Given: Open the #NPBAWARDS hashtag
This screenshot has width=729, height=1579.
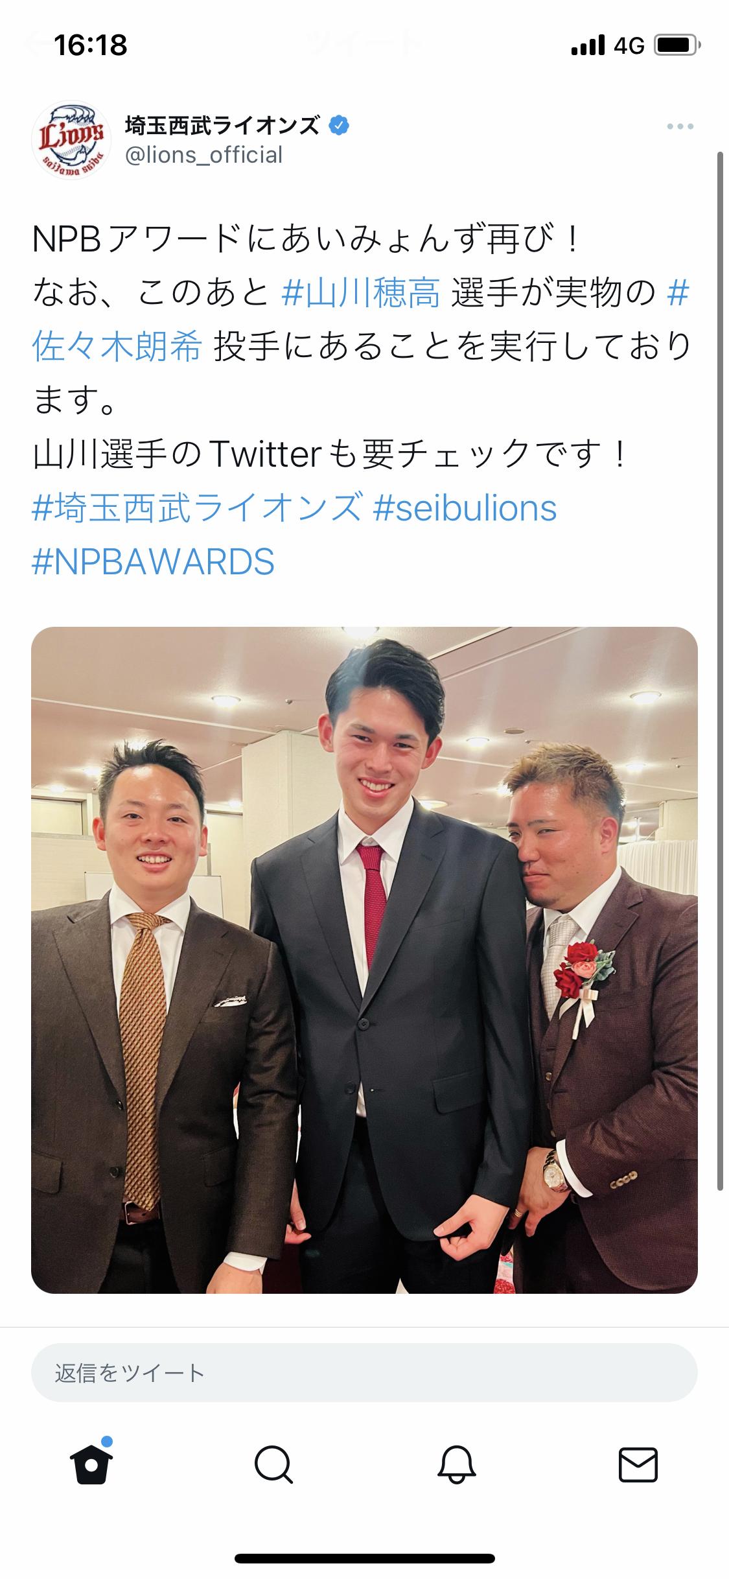Looking at the screenshot, I should [153, 561].
